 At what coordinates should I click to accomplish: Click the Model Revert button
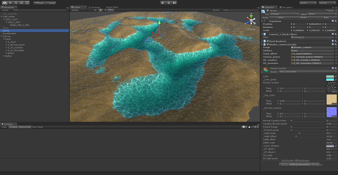click(x=303, y=17)
